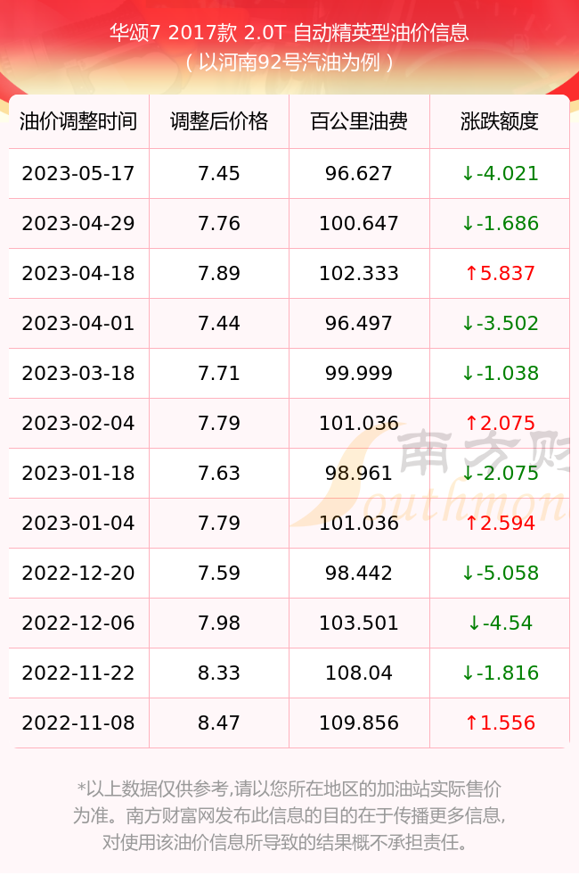Click the green ↓-4.021 decrease value
The width and height of the screenshot is (579, 892).
(x=500, y=174)
